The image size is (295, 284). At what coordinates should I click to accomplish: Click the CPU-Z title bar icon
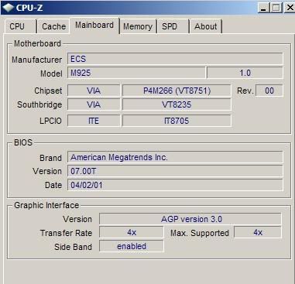coord(8,8)
